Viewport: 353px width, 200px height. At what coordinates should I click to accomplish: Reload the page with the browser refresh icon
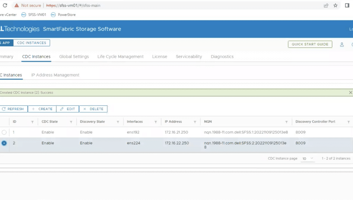(5, 5)
